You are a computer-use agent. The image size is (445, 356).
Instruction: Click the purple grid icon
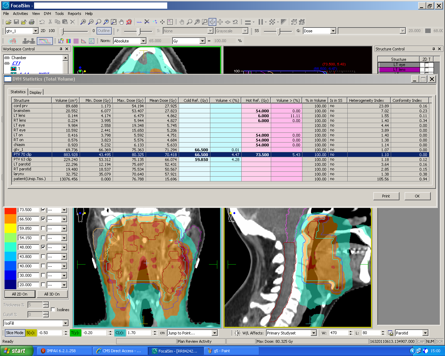click(x=76, y=41)
